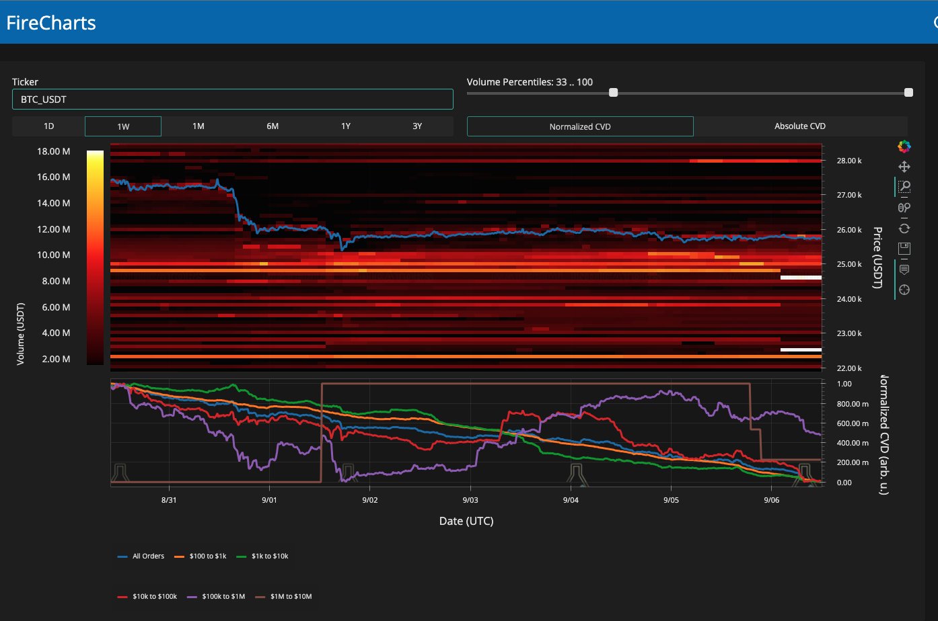Reset the chart view
Screen dimensions: 938x621
point(904,229)
